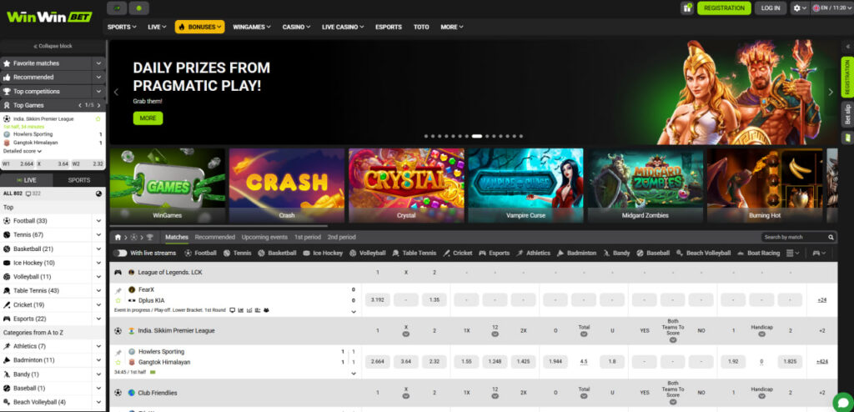The width and height of the screenshot is (854, 412).
Task: Switch to 1st period tab
Action: tap(308, 237)
